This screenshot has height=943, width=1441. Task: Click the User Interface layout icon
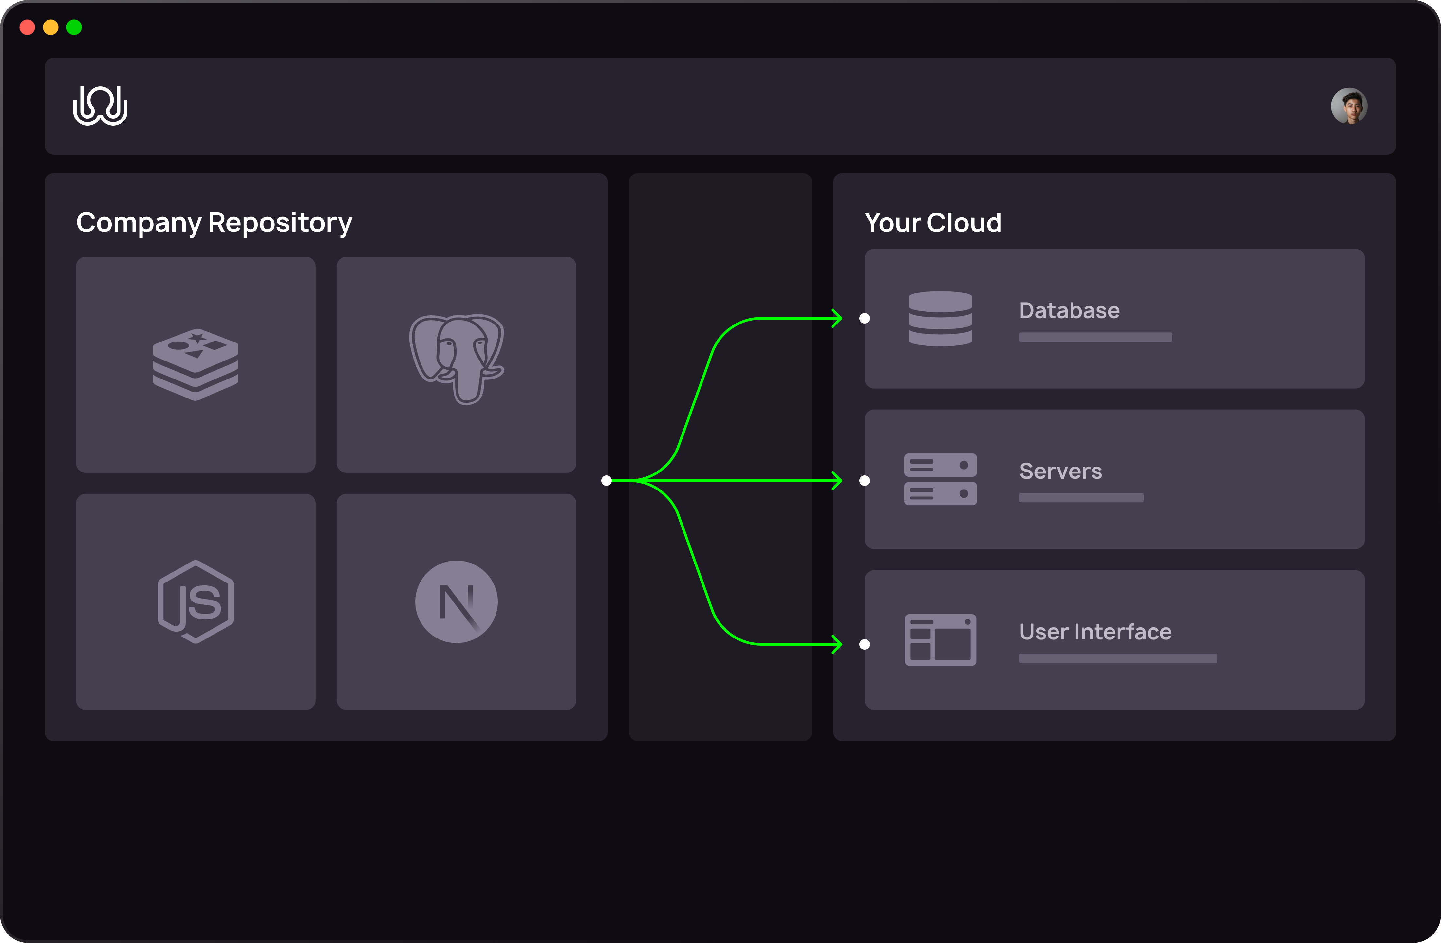tap(940, 640)
